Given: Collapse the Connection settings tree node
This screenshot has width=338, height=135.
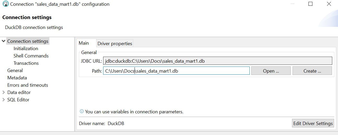Looking at the screenshot, I should click(x=3, y=41).
